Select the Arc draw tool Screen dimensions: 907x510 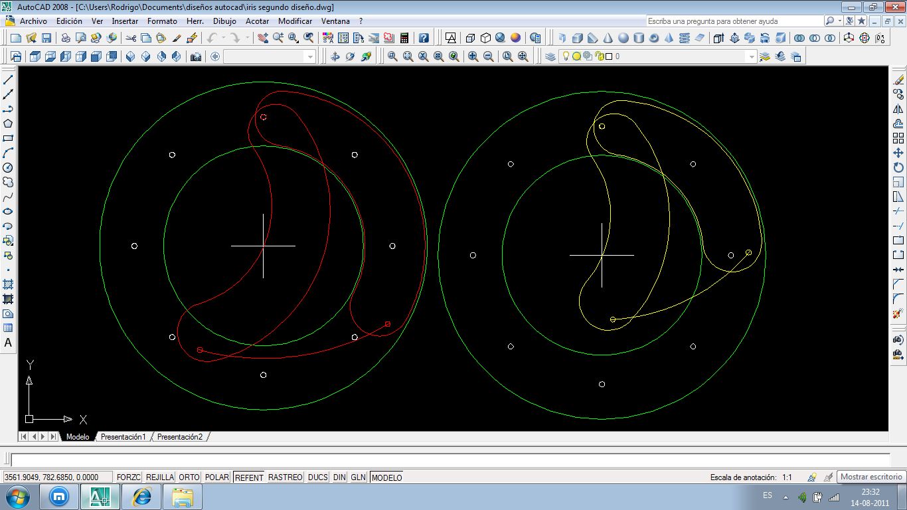pyautogui.click(x=9, y=153)
